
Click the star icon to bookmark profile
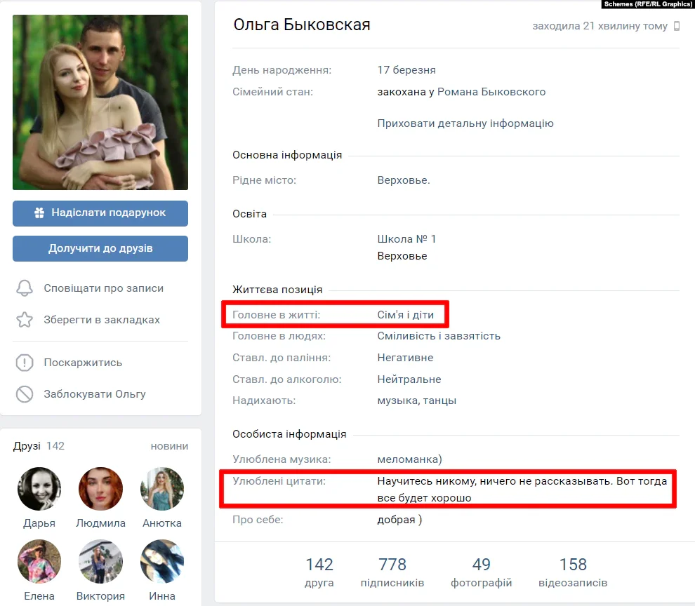(22, 320)
